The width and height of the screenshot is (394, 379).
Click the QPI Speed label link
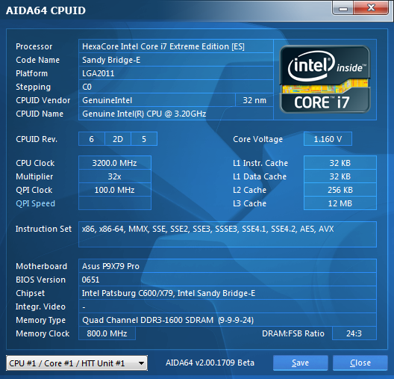click(x=35, y=203)
